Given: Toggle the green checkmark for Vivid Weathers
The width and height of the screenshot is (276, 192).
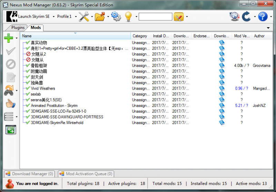Looking at the screenshot, I should pyautogui.click(x=28, y=88).
